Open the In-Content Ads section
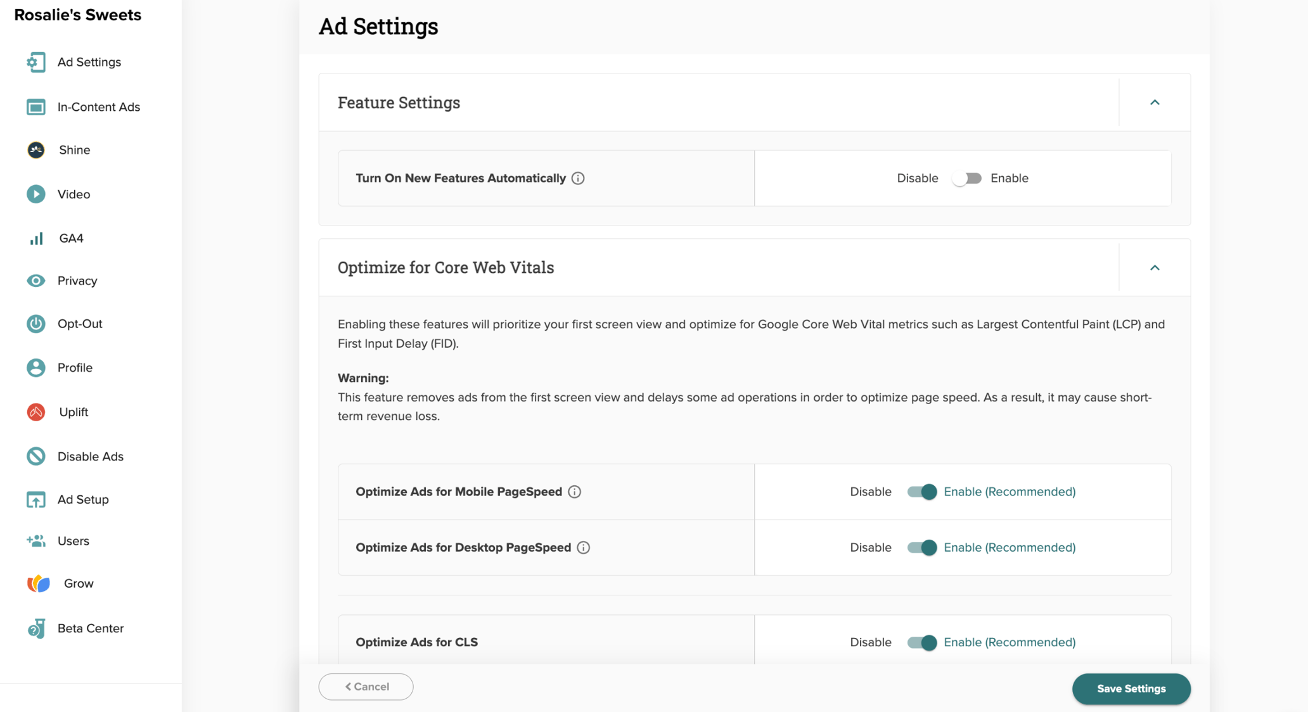1308x712 pixels. [98, 106]
